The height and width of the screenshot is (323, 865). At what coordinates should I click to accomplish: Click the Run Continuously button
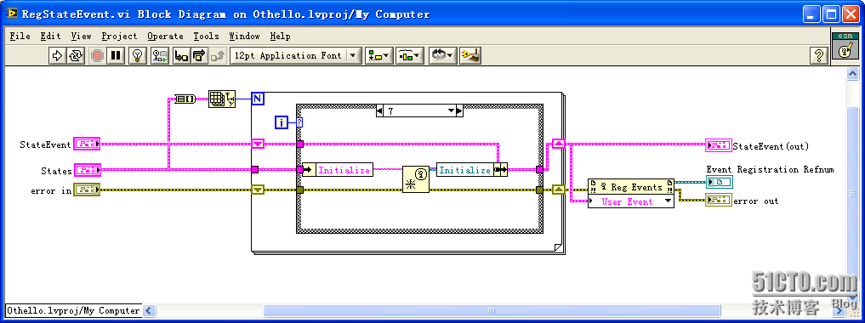[x=76, y=55]
